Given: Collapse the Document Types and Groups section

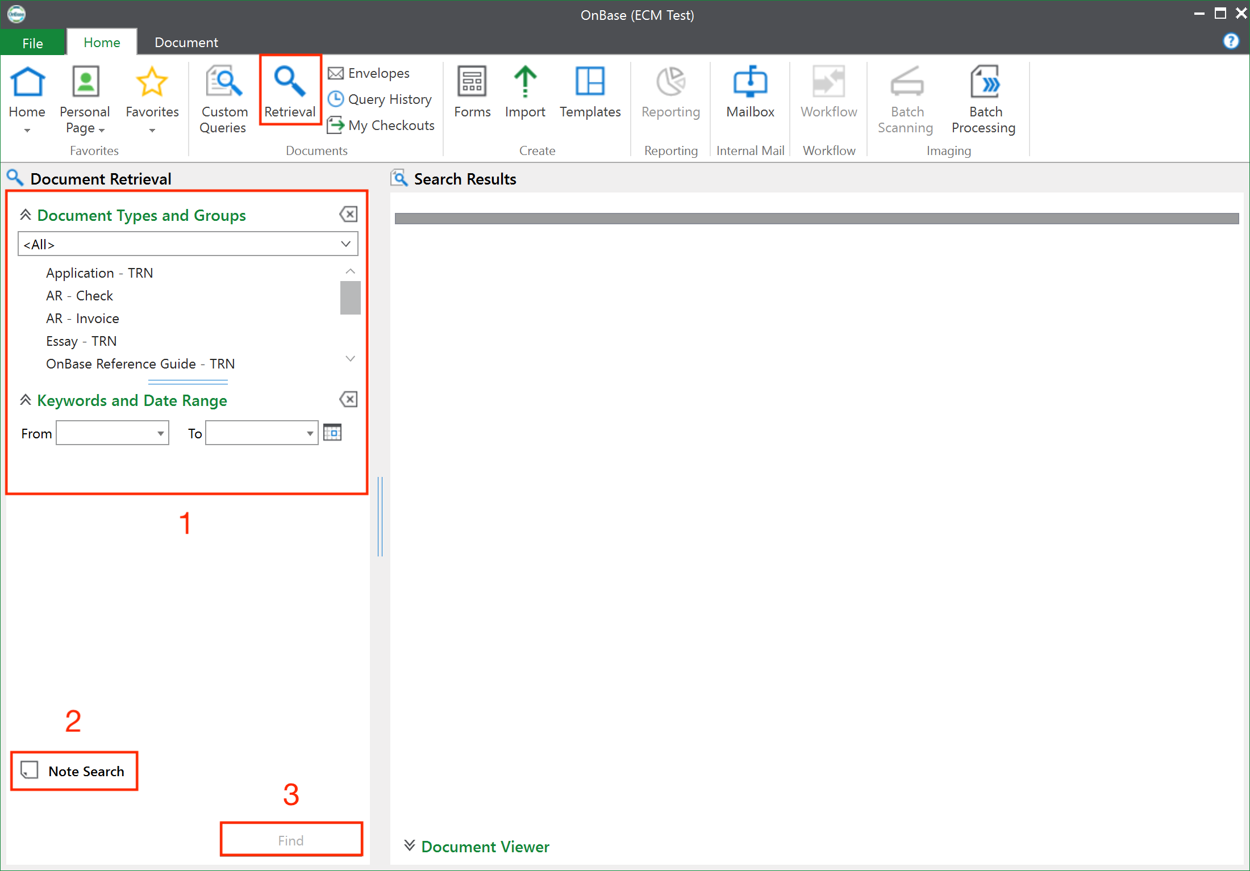Looking at the screenshot, I should coord(26,215).
